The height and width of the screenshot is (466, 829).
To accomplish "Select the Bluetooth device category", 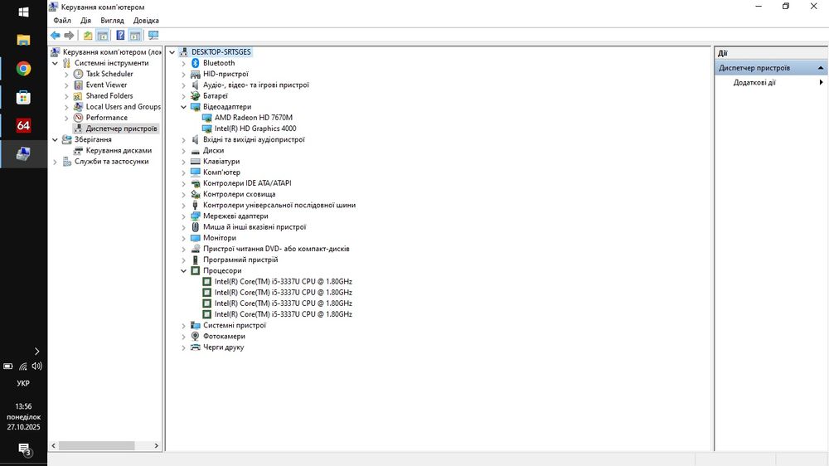I will pyautogui.click(x=219, y=63).
